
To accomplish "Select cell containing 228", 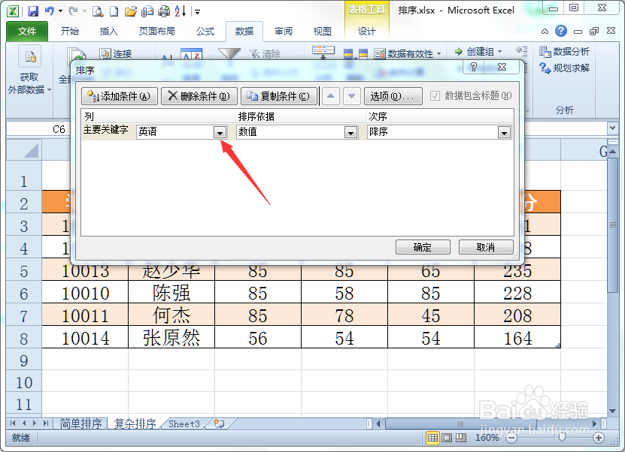I will (517, 293).
